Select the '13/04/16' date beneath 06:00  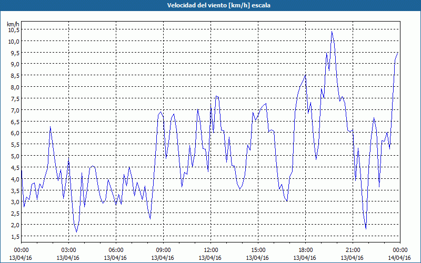coord(115,258)
